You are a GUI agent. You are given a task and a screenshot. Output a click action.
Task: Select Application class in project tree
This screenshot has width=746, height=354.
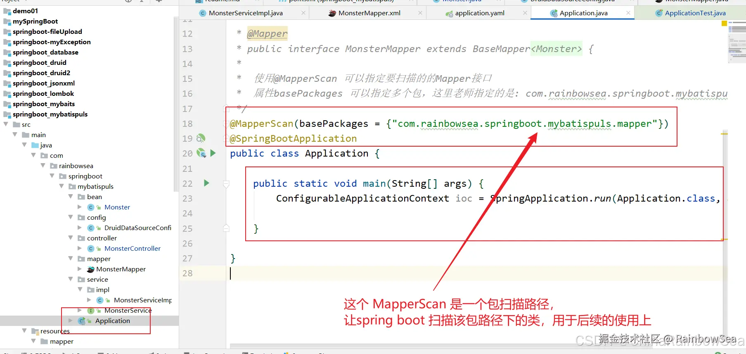(112, 321)
